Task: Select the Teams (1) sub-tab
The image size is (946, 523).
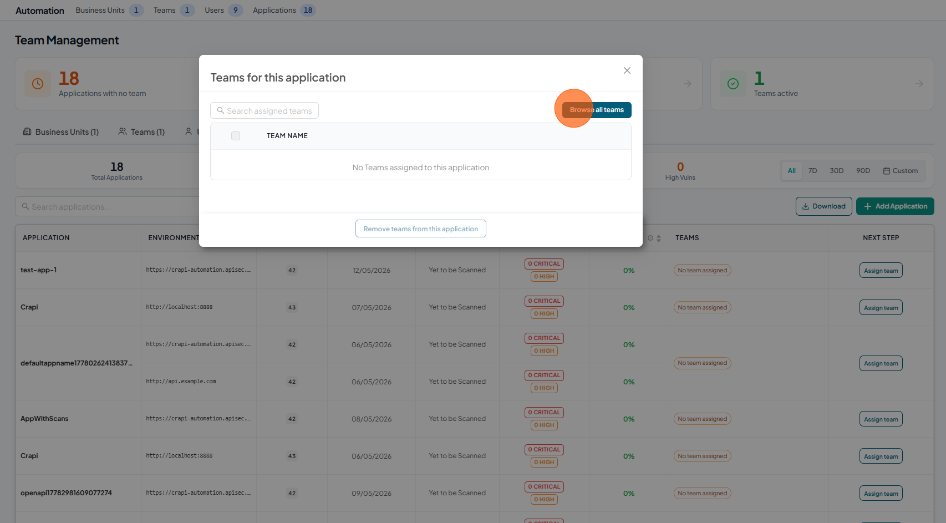Action: (x=141, y=132)
